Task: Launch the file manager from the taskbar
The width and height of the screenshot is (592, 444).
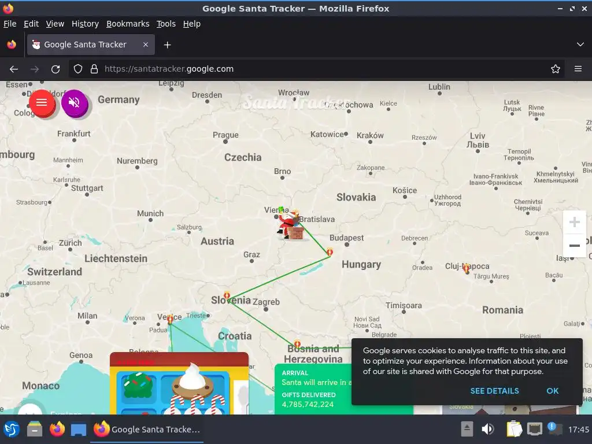Action: pyautogui.click(x=34, y=430)
